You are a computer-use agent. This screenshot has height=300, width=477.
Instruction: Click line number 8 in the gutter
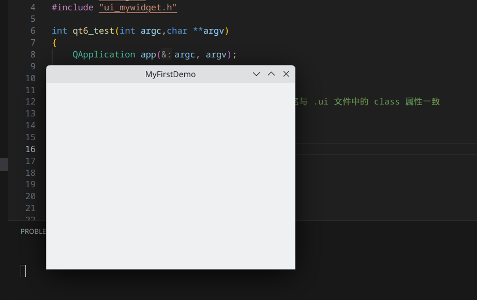(x=33, y=54)
